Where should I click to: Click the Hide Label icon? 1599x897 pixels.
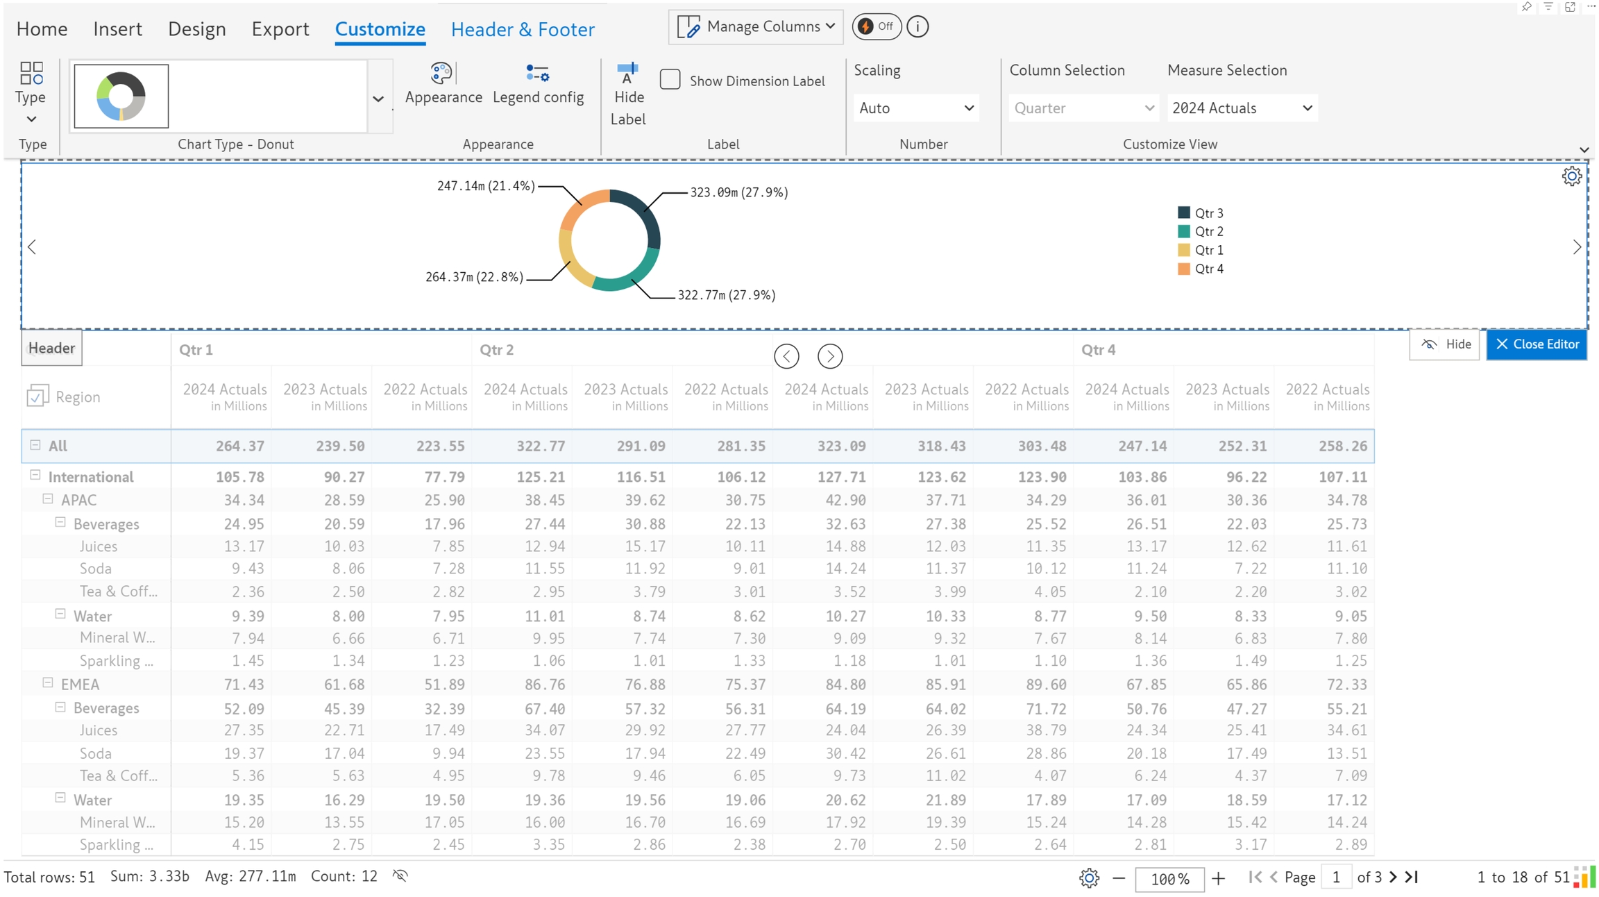pos(627,72)
